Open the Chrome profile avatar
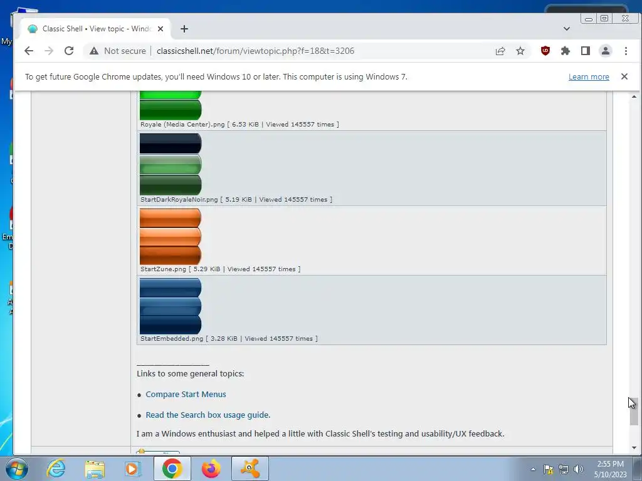 [605, 51]
